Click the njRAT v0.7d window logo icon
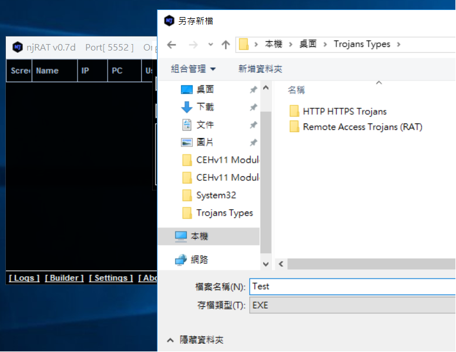 [x=18, y=47]
